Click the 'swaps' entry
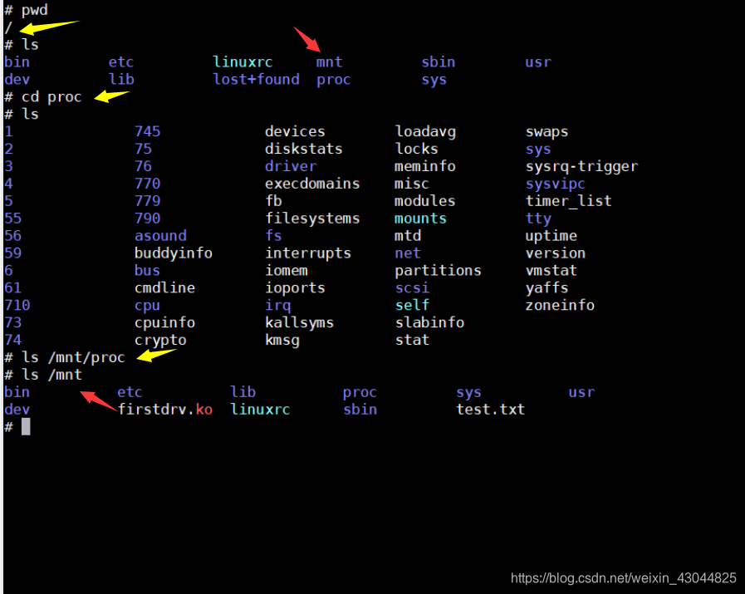Image resolution: width=745 pixels, height=594 pixels. click(546, 132)
